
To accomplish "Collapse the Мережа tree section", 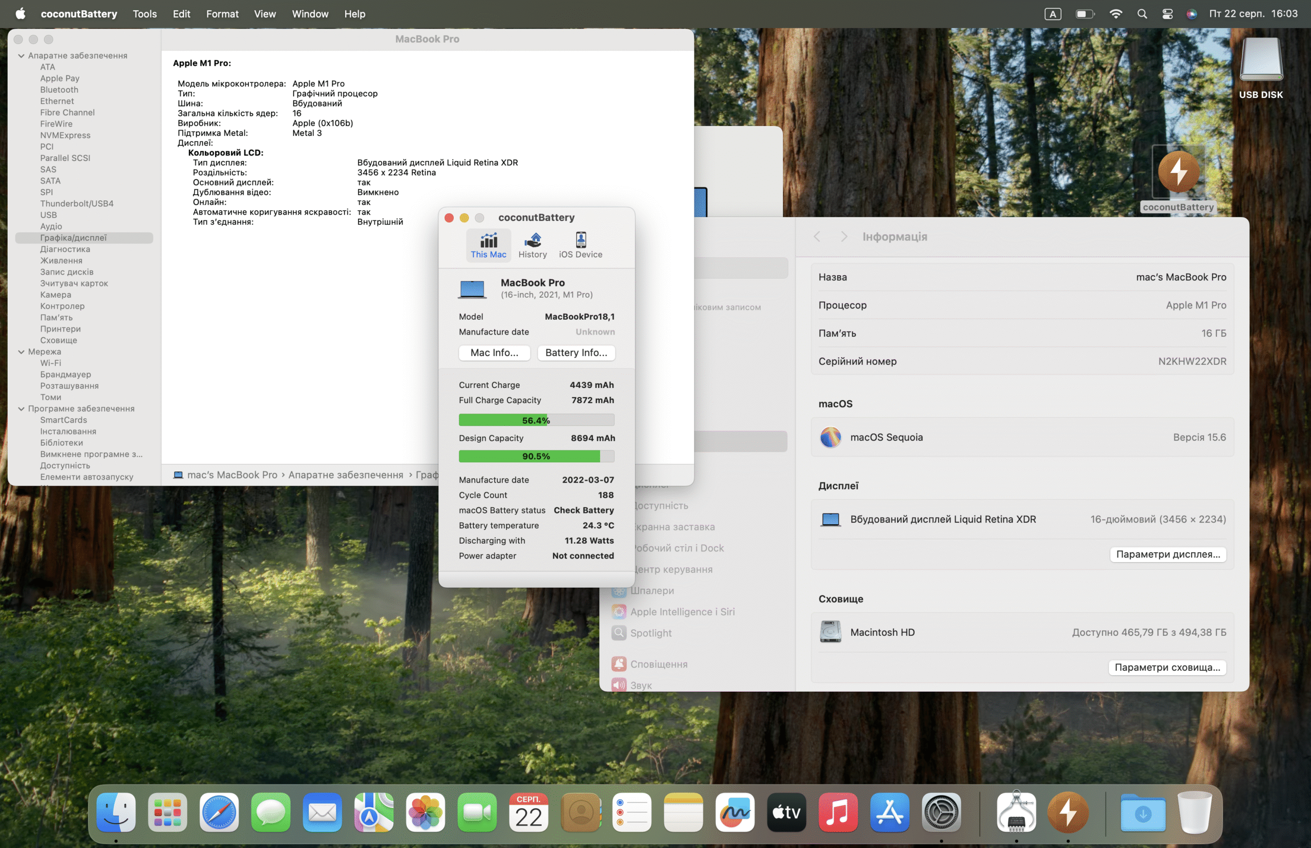I will pos(21,352).
